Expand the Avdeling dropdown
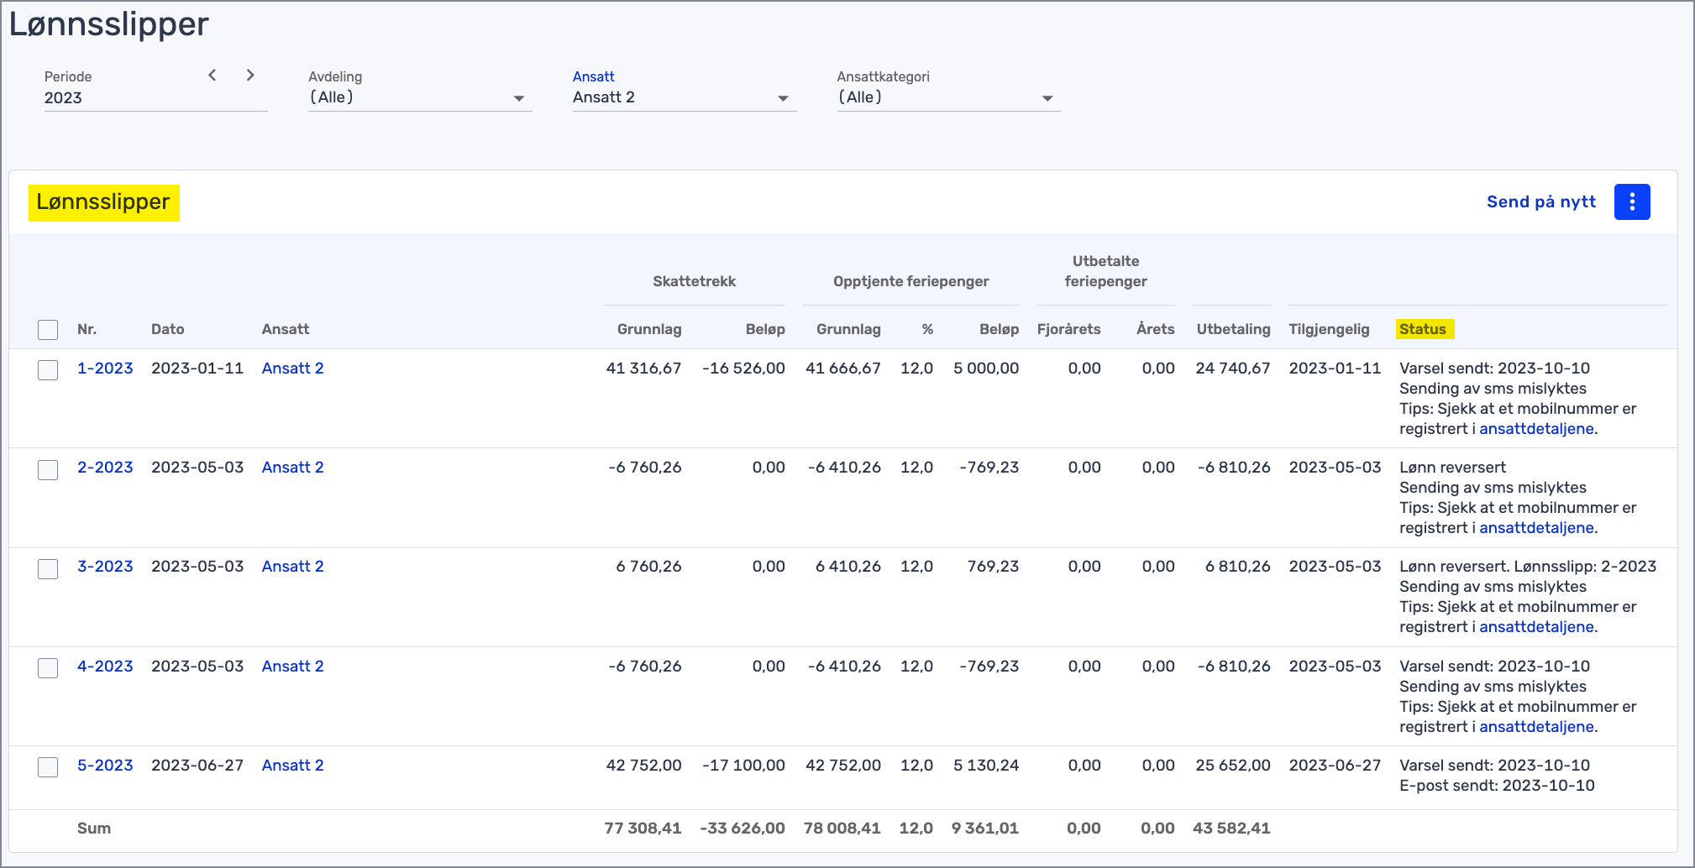 click(419, 98)
